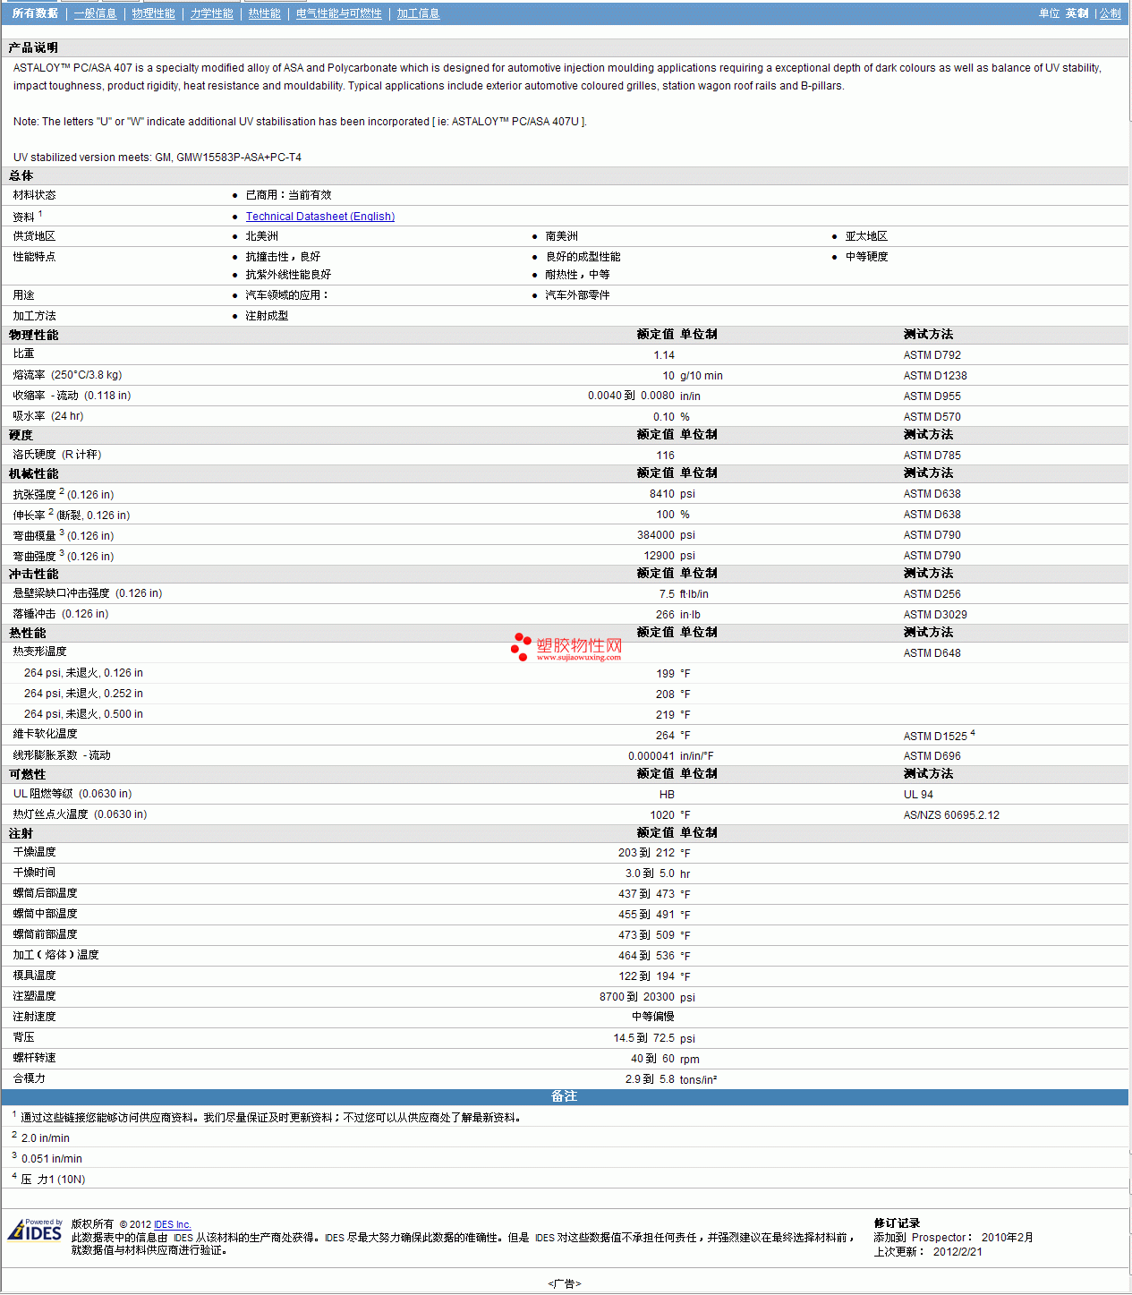Select the 北美洲 availability item
1132x1295 pixels.
click(261, 236)
